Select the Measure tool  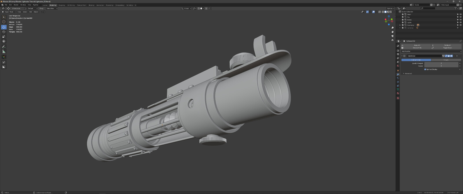pyautogui.click(x=4, y=52)
